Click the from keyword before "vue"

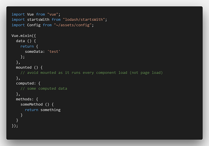(x=40, y=14)
